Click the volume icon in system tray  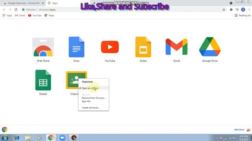click(x=234, y=138)
